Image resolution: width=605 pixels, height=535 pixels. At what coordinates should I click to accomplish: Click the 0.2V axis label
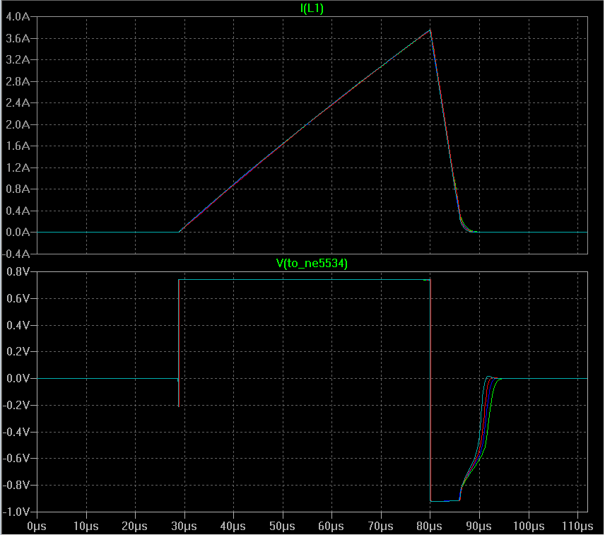18,352
